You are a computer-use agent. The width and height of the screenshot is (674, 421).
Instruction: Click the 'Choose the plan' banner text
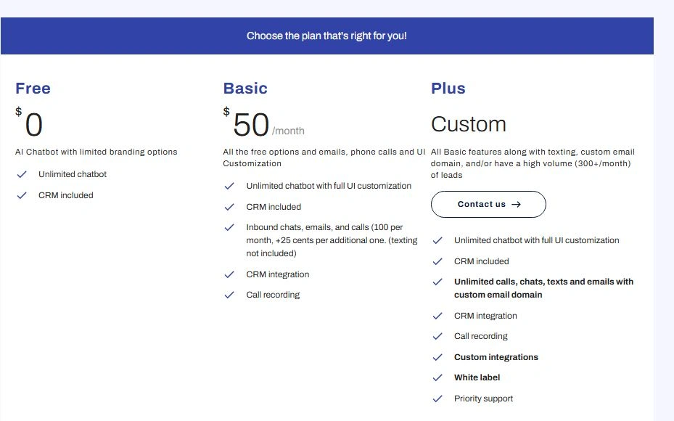pos(326,36)
